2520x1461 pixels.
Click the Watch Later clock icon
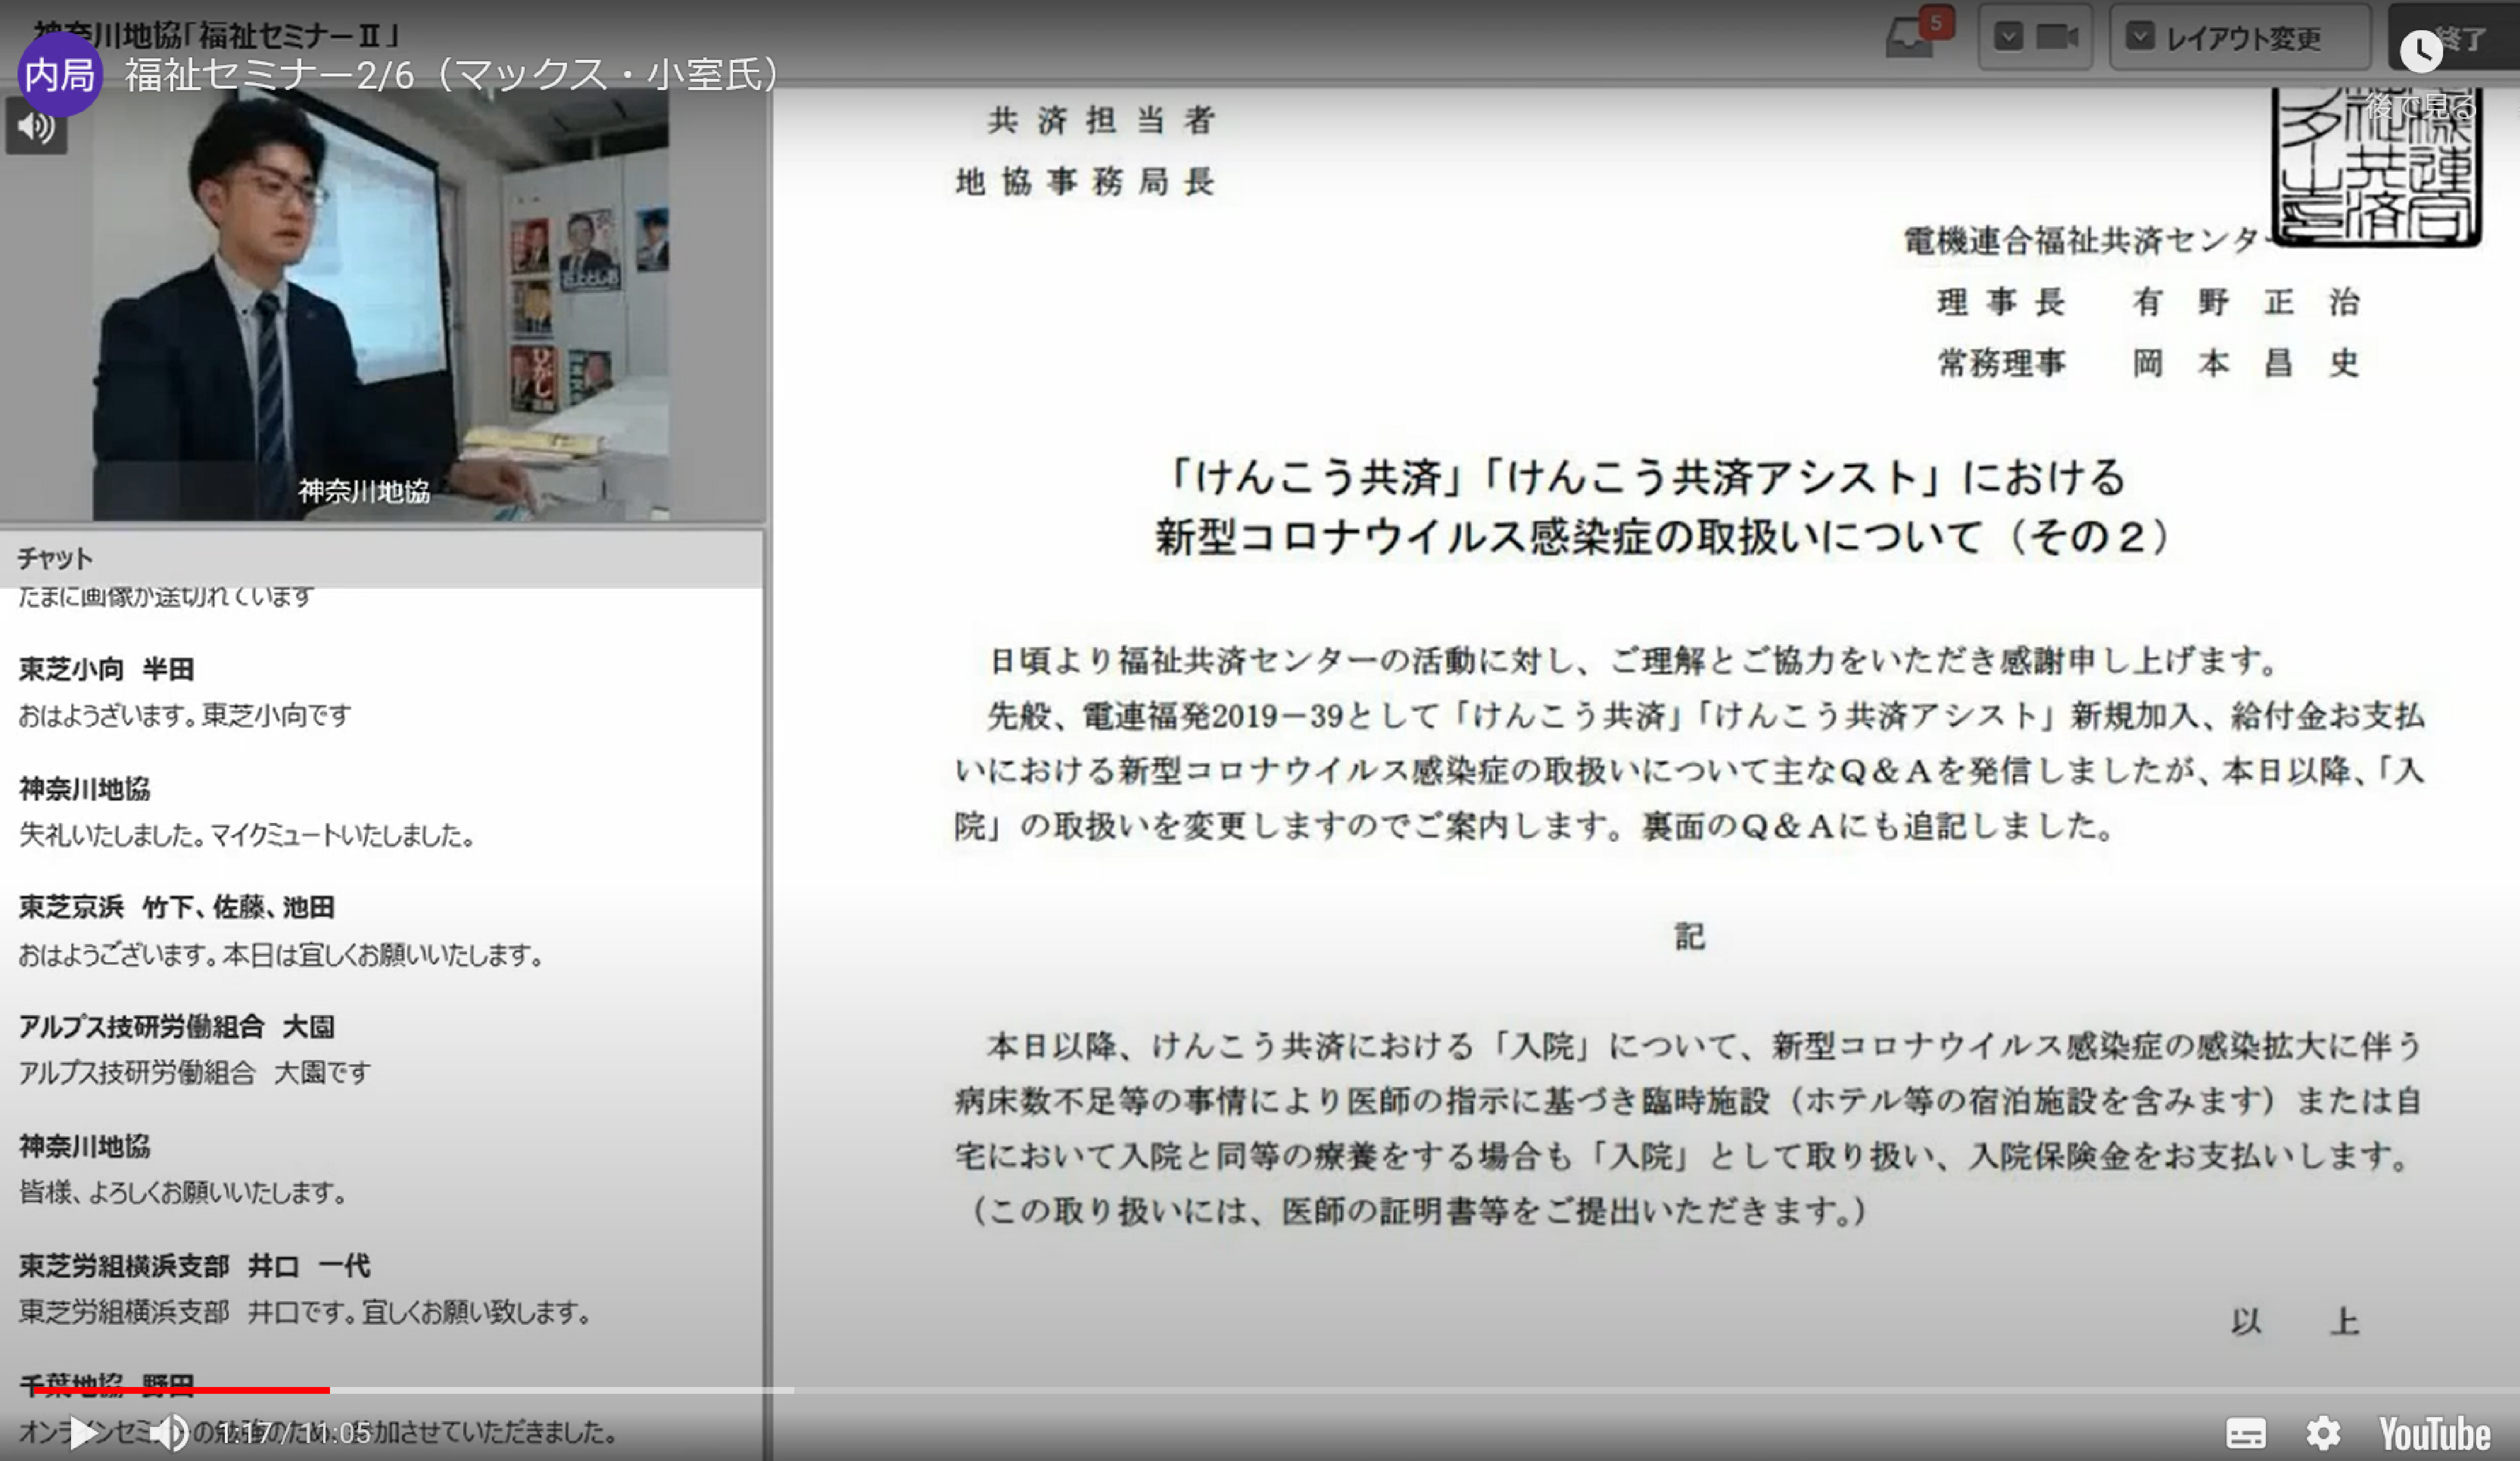2420,51
